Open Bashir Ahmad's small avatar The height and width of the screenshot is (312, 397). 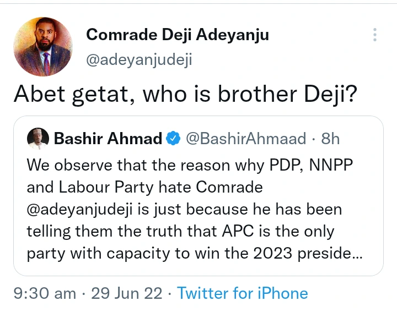point(37,139)
